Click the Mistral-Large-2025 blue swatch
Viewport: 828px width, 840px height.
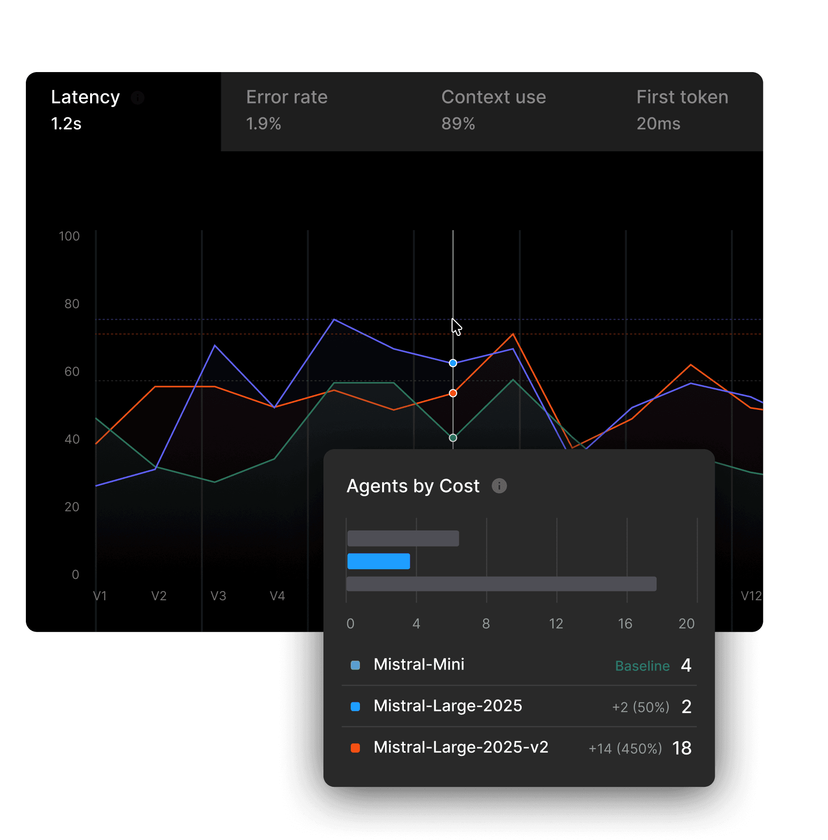tap(355, 706)
